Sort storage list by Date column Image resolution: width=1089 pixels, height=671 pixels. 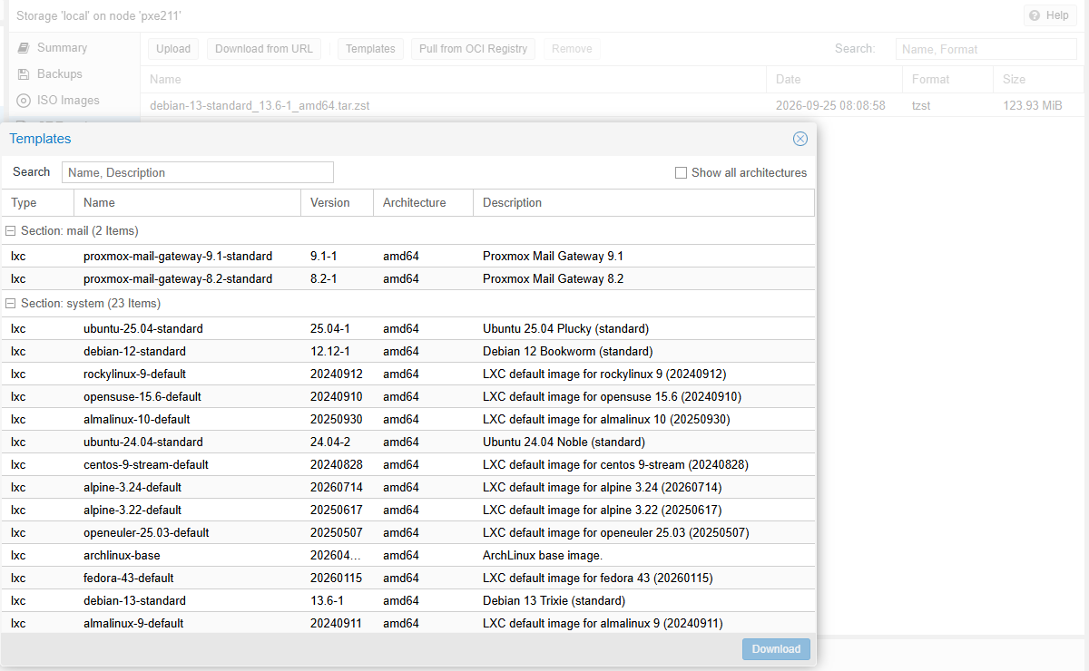[835, 80]
